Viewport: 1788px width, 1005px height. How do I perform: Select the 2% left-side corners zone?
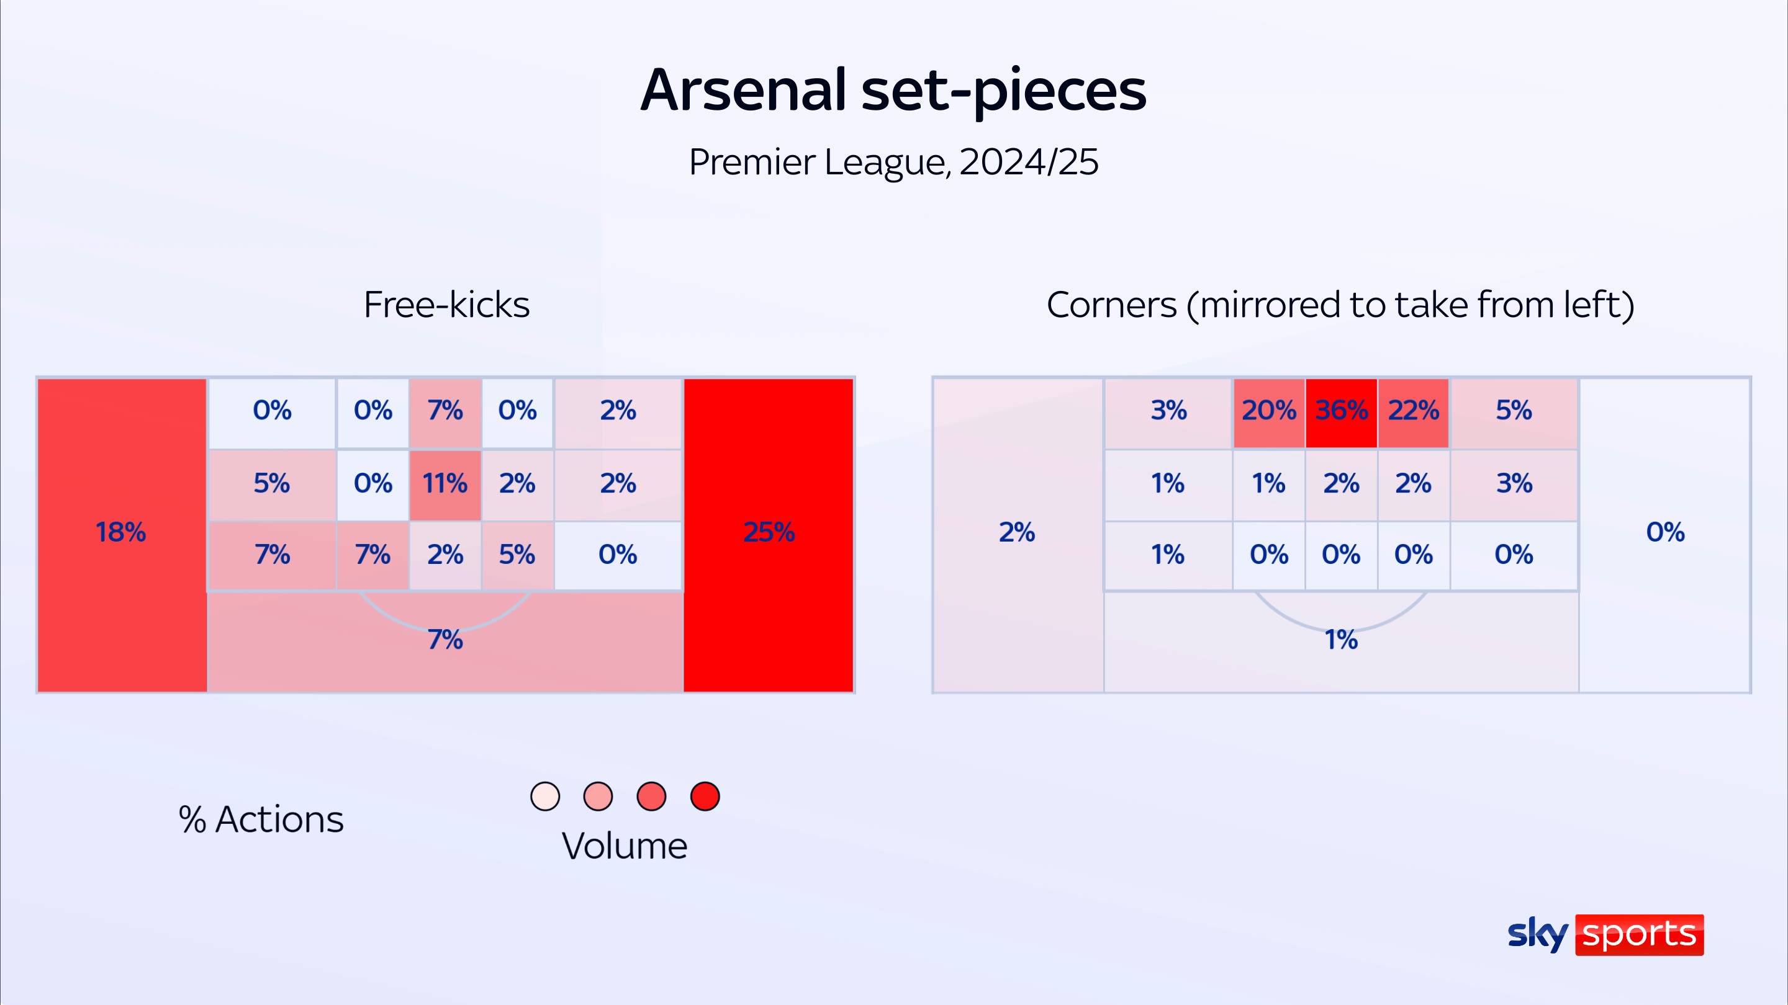tap(1017, 533)
